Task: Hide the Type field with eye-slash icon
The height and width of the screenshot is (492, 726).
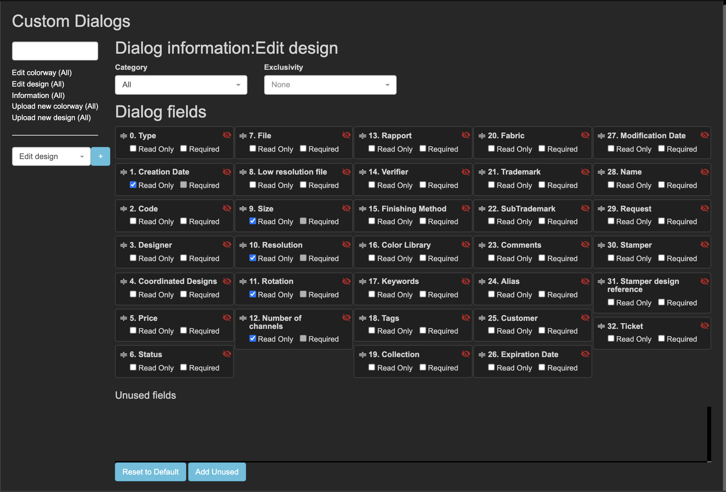Action: 227,135
